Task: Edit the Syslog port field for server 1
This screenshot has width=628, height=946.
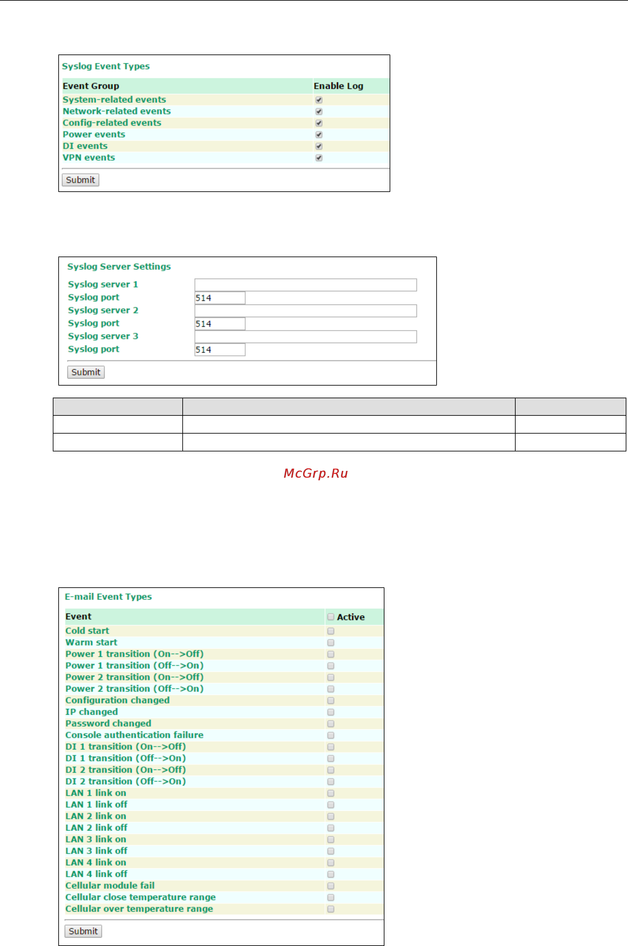Action: click(220, 298)
